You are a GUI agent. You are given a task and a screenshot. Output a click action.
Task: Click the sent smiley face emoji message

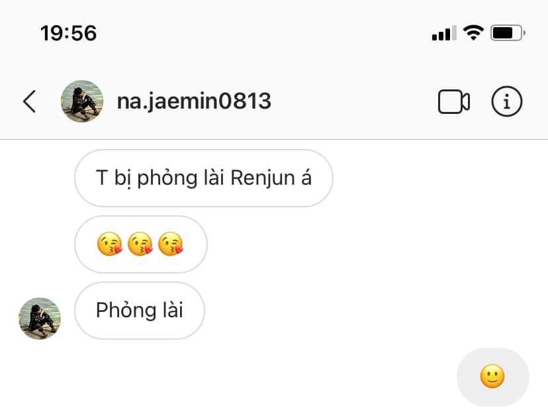click(493, 377)
